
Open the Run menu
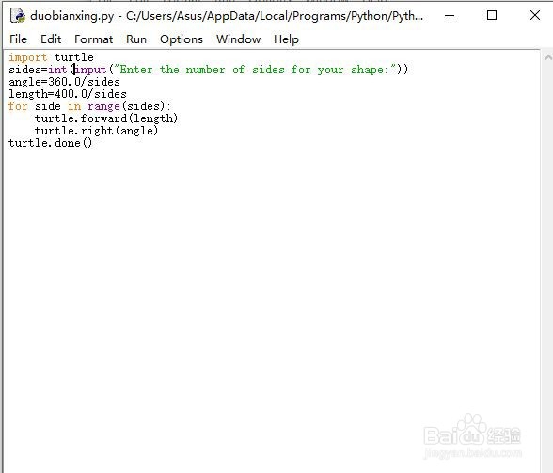[x=136, y=39]
